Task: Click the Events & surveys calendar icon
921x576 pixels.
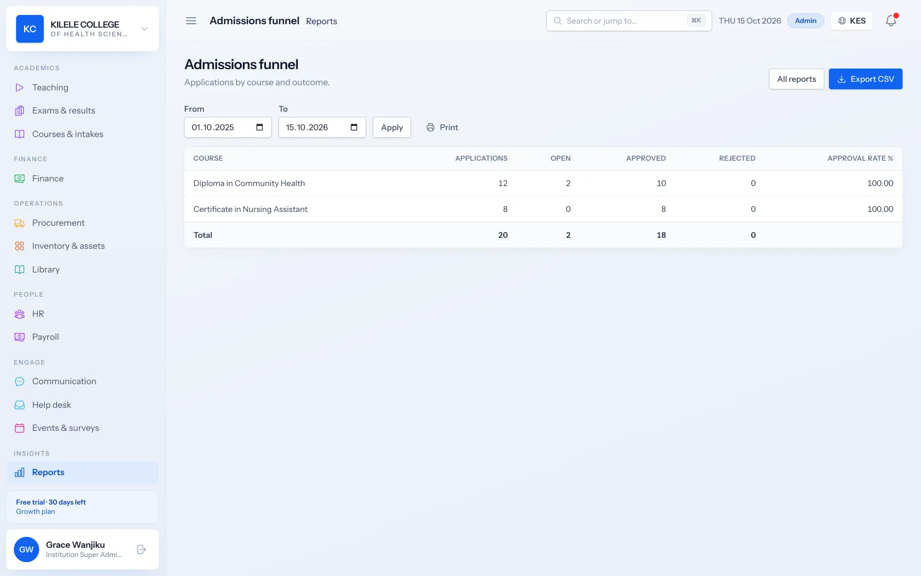Action: (x=20, y=428)
